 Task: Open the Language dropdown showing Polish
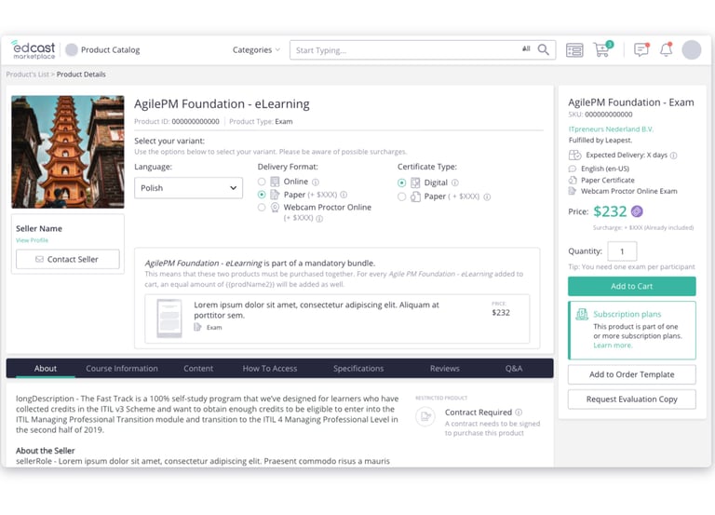coord(188,188)
